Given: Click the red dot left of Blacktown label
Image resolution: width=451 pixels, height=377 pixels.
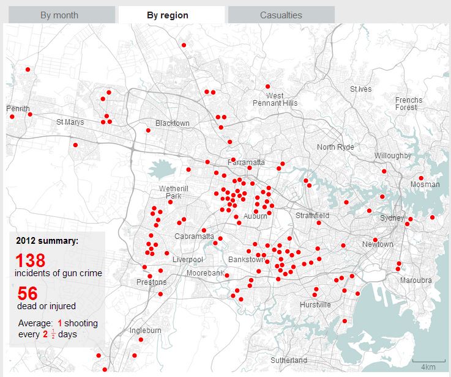Looking at the screenshot, I should [x=148, y=130].
